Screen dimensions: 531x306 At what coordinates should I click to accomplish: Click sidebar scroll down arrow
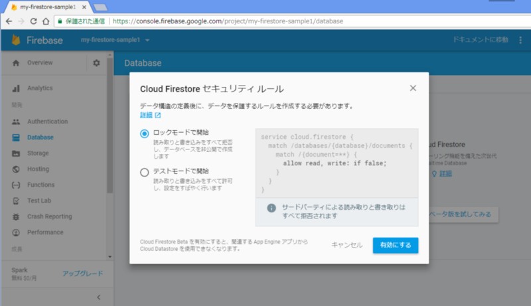pos(110,257)
